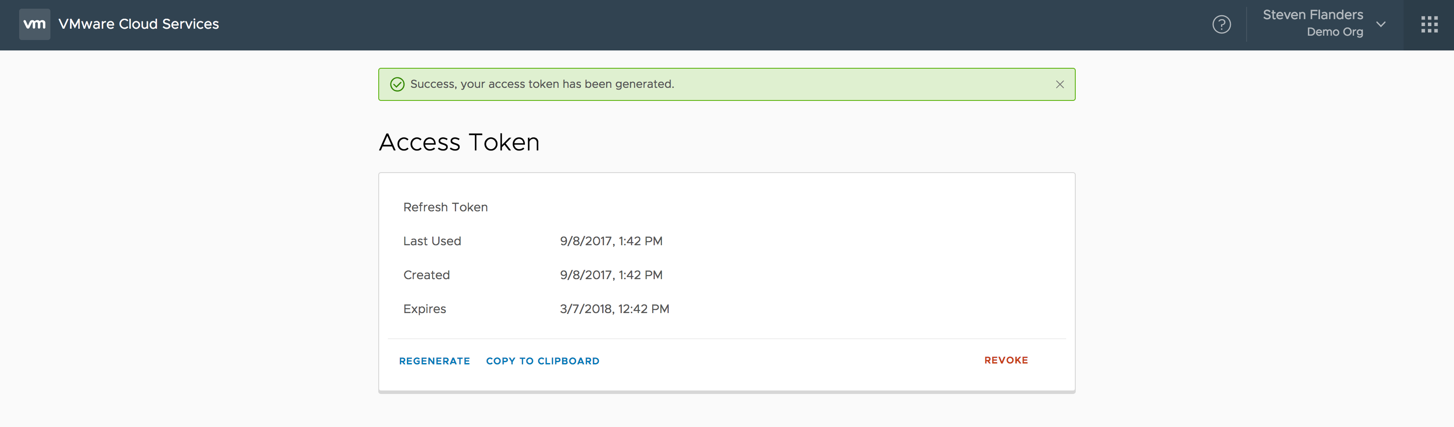1454x427 pixels.
Task: Click the Demo Org organization label
Action: click(x=1334, y=32)
